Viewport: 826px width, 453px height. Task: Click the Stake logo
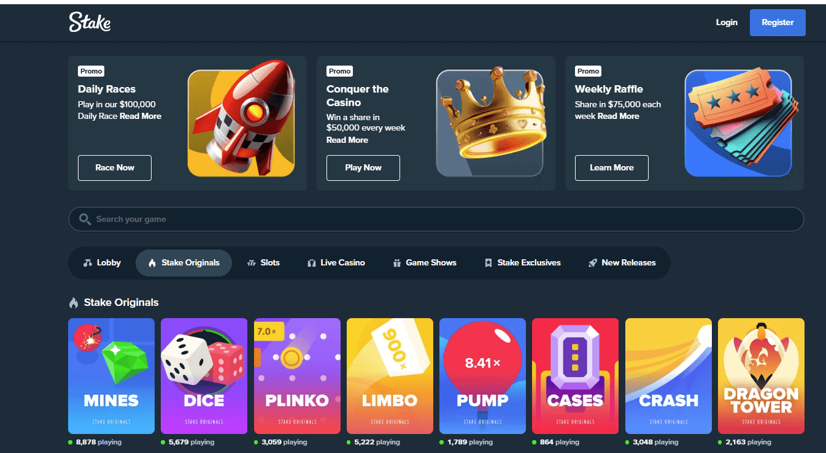click(x=90, y=22)
